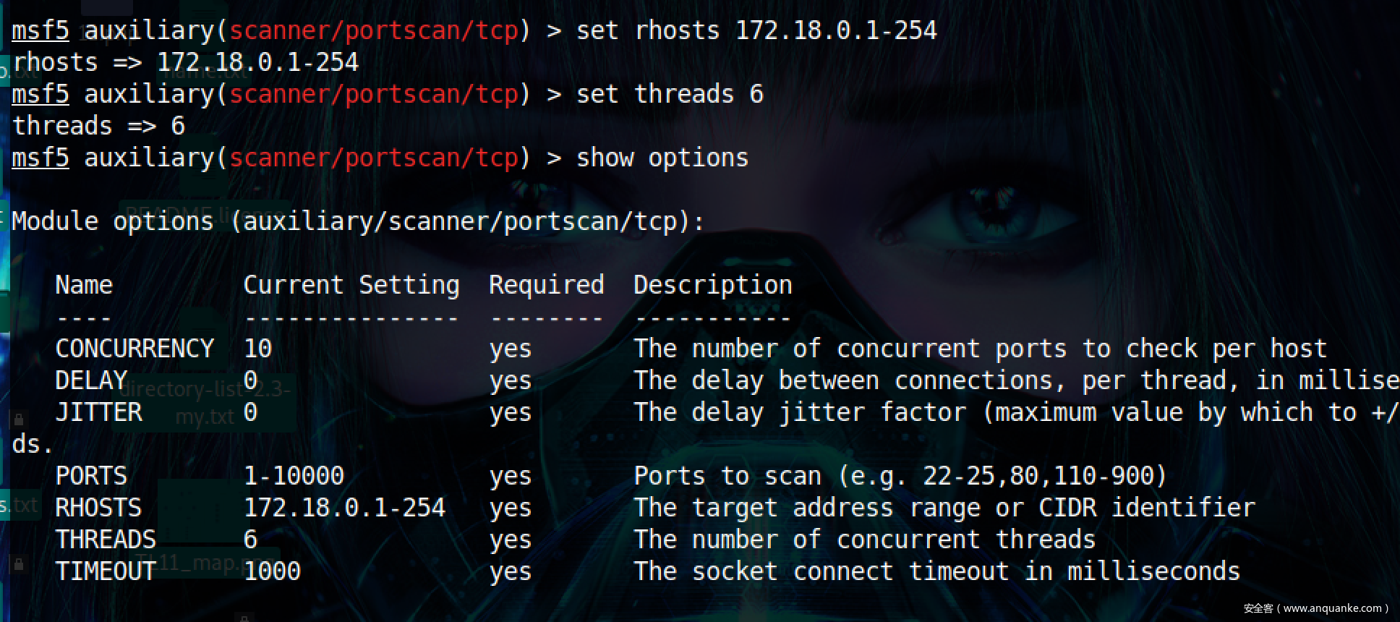The width and height of the screenshot is (1400, 622).
Task: Select the faint my.txt desktop file label
Action: point(205,417)
